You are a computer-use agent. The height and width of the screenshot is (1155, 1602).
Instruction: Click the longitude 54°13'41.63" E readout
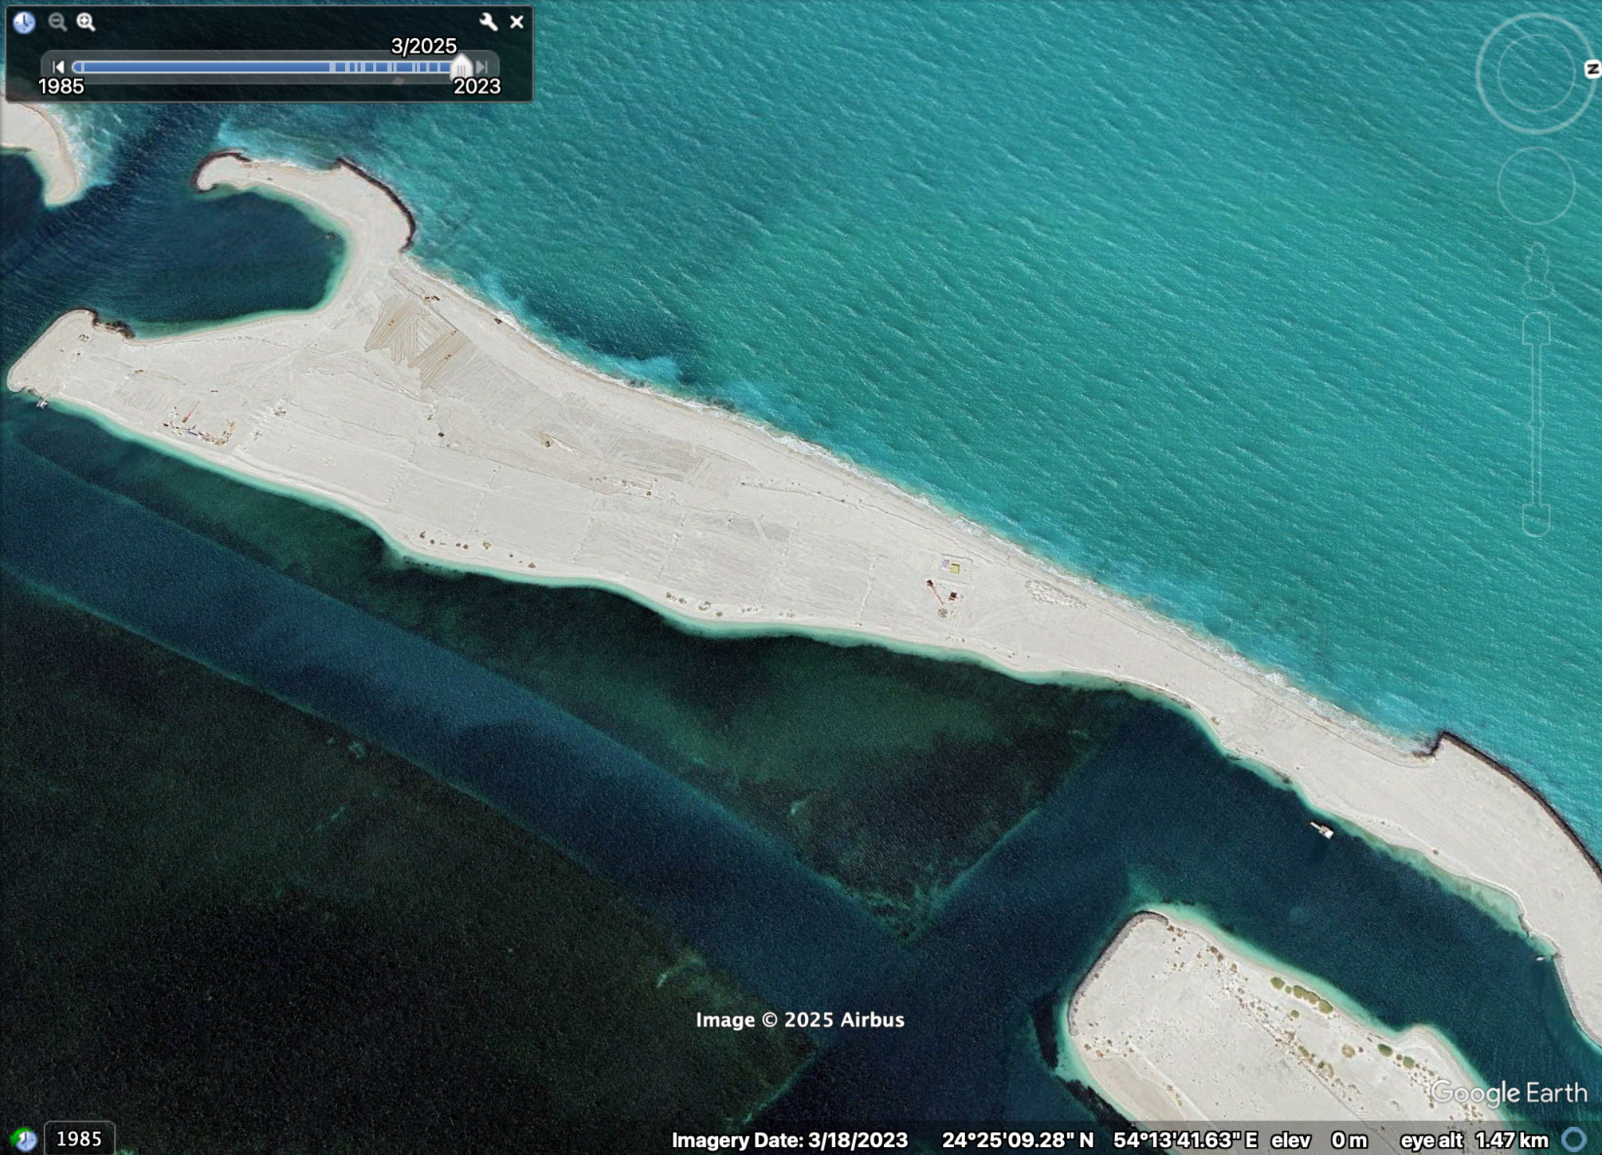(1185, 1140)
